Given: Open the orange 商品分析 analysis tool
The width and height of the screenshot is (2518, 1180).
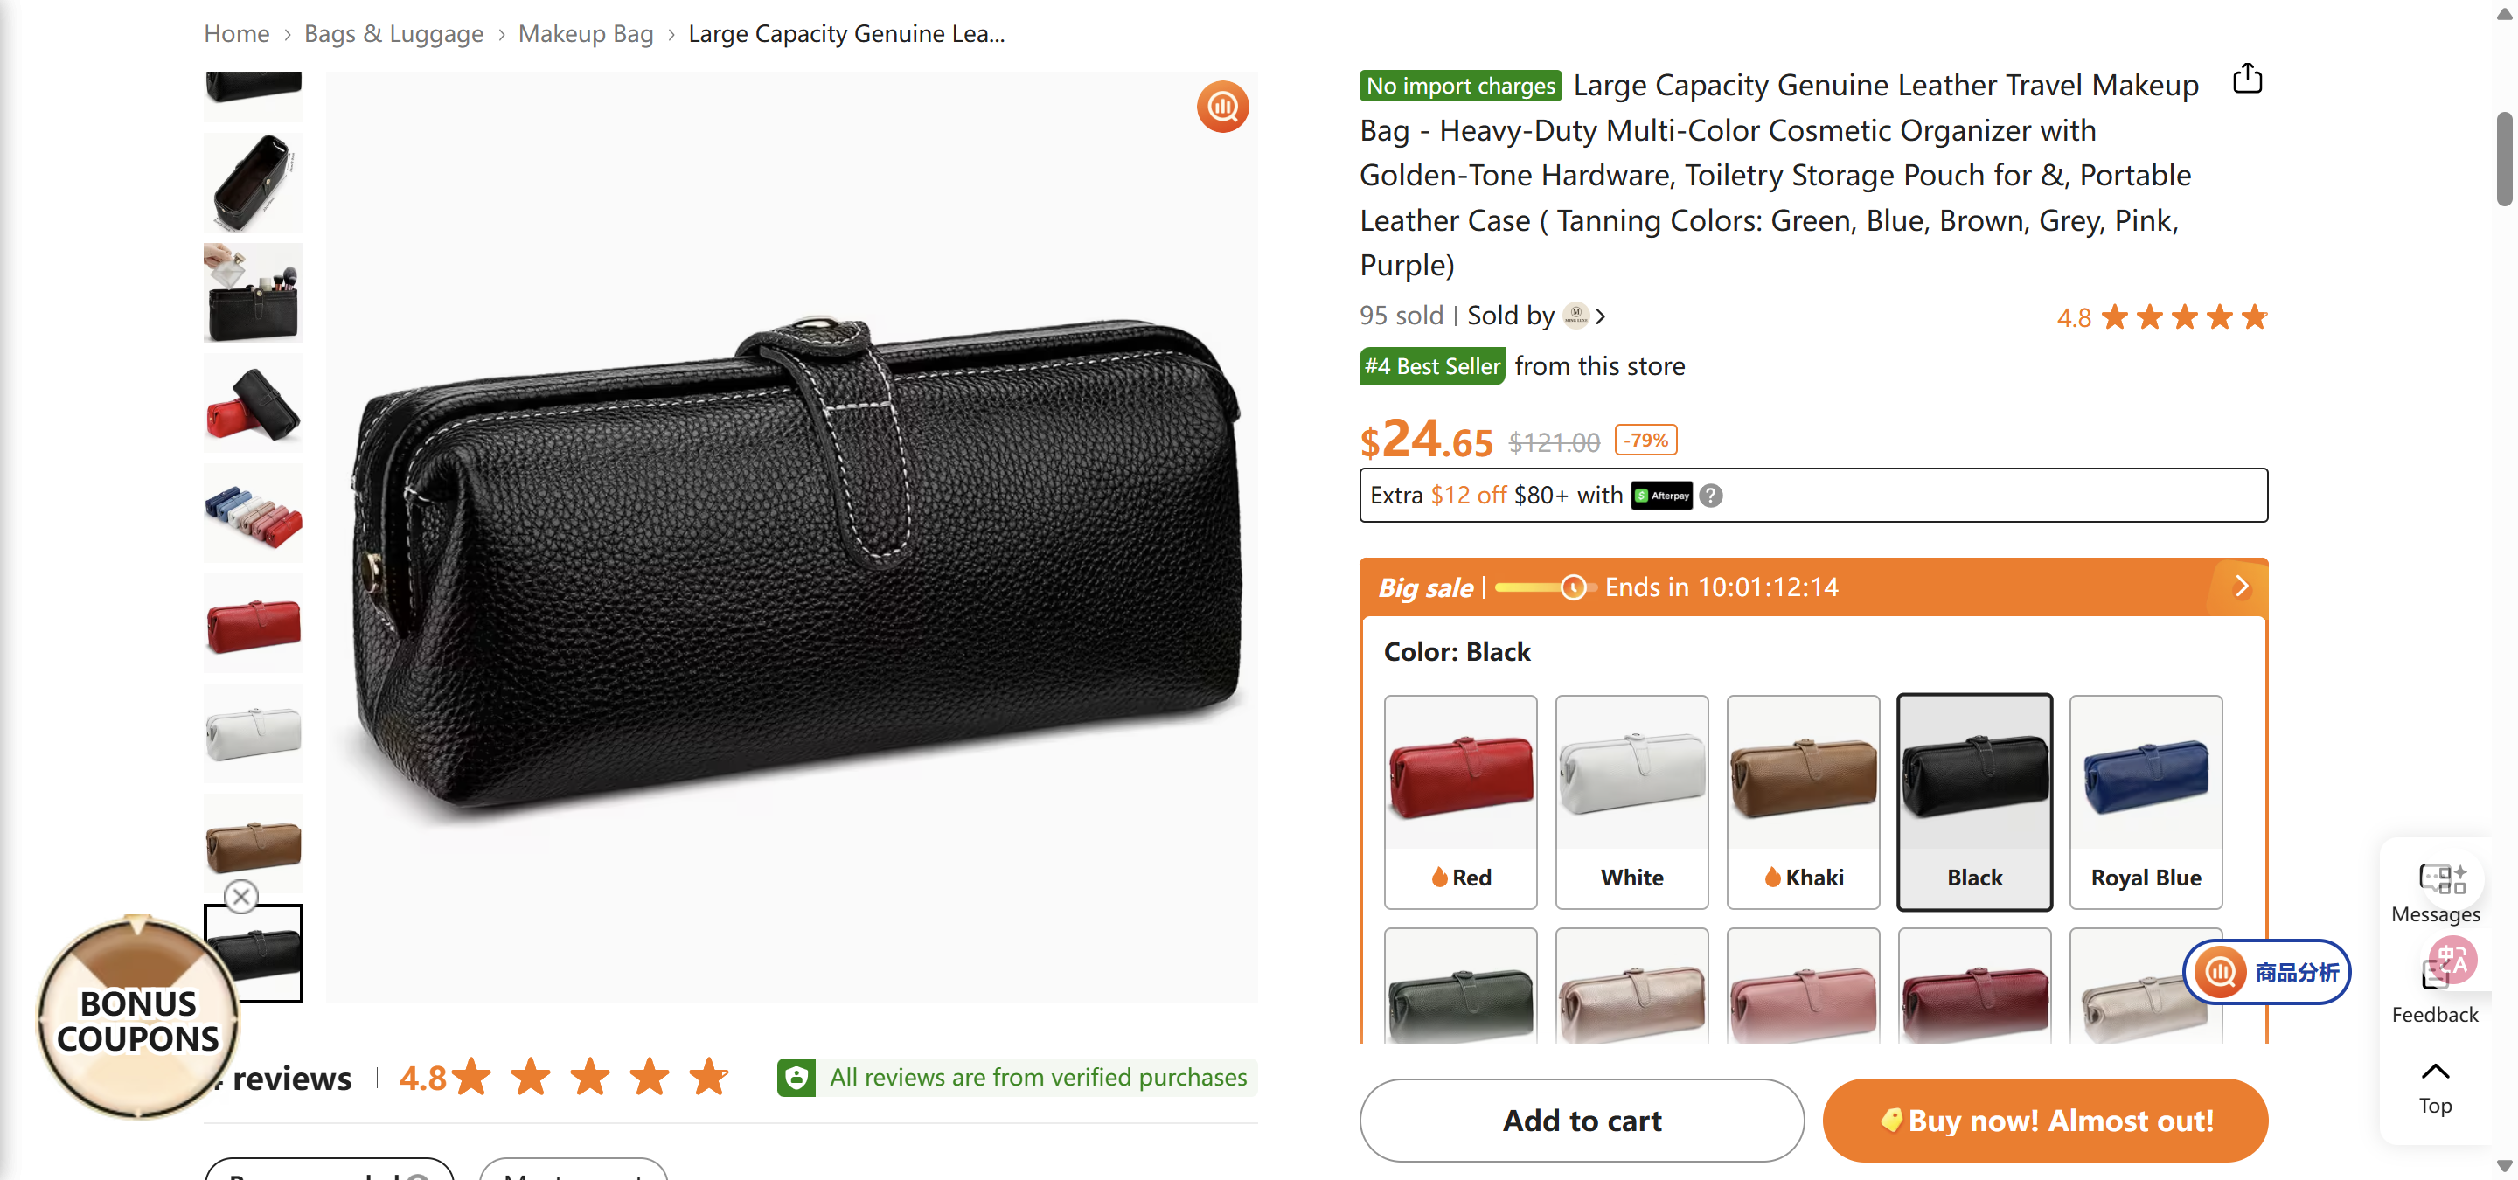Looking at the screenshot, I should 2267,972.
